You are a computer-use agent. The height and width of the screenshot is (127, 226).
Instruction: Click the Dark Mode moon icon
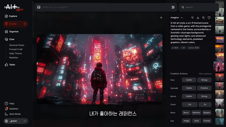click(6, 114)
